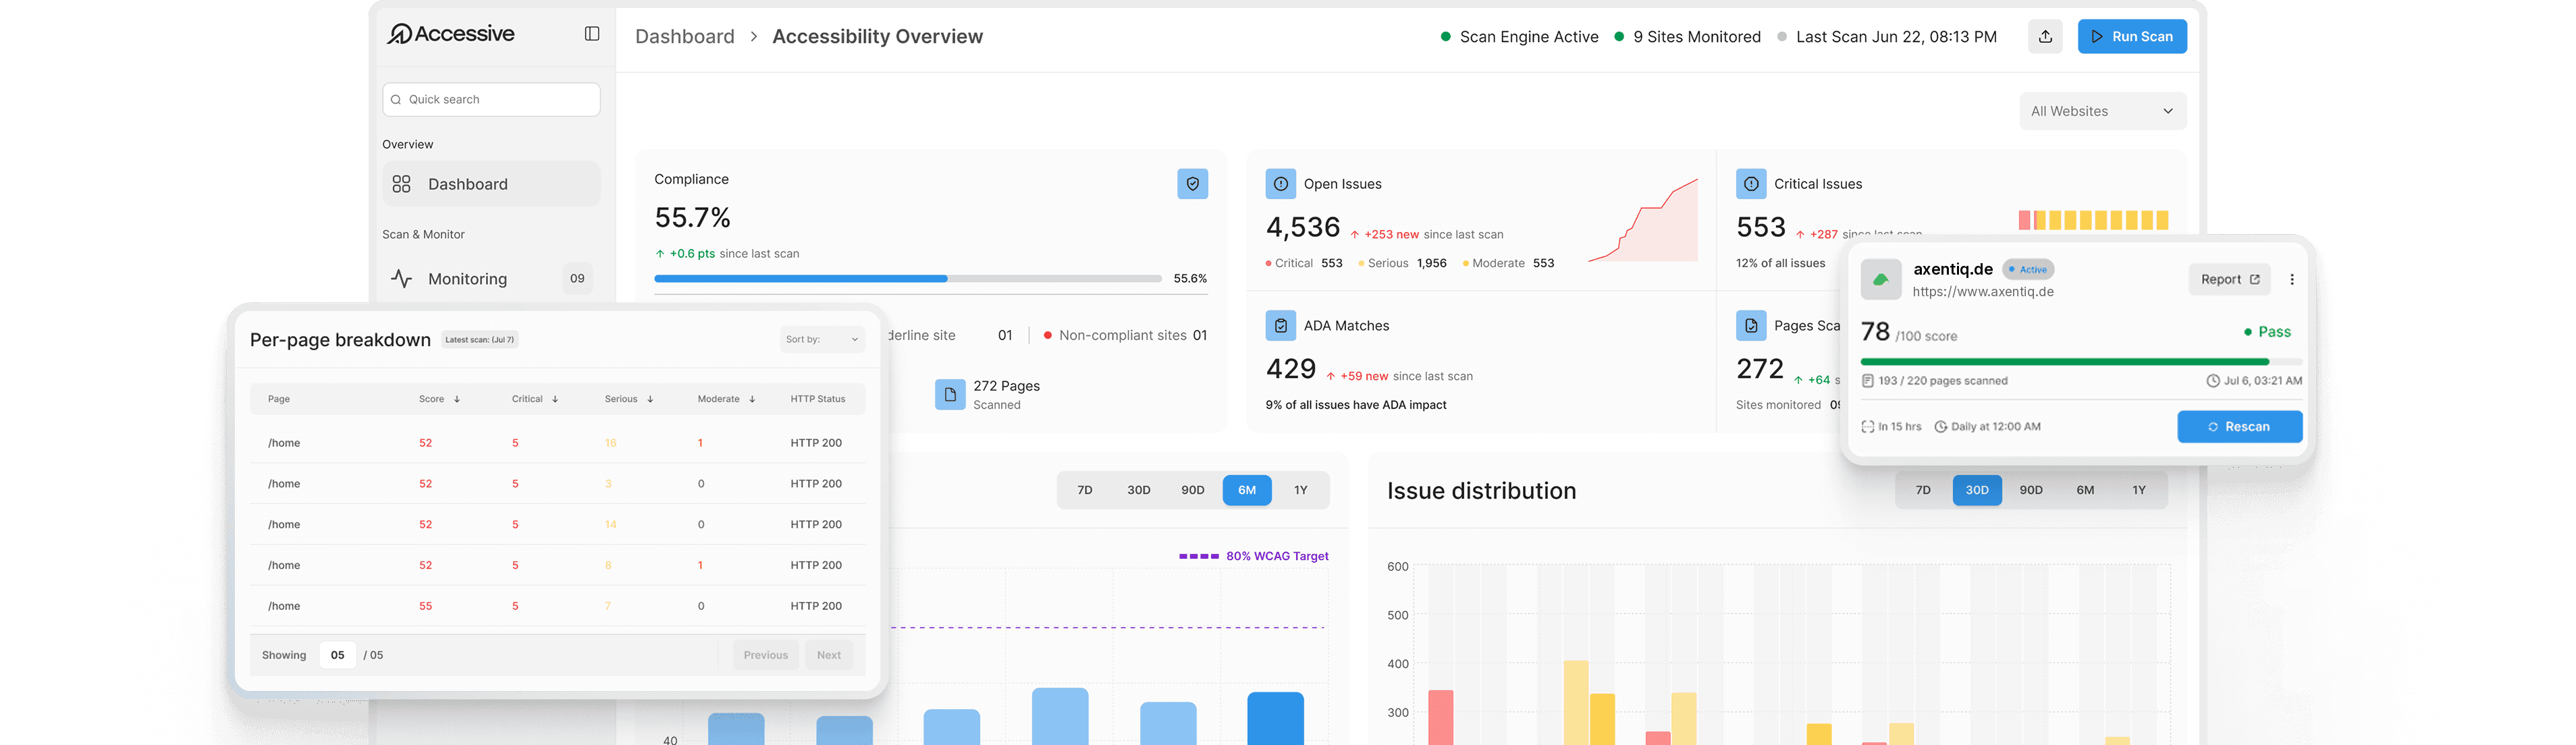Select 1Y range in Issue distribution
The width and height of the screenshot is (2576, 745).
(2139, 490)
